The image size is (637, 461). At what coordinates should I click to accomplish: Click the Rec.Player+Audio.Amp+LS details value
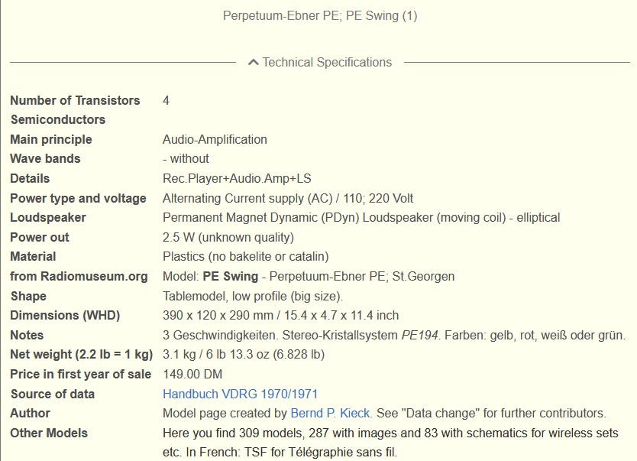pyautogui.click(x=237, y=178)
